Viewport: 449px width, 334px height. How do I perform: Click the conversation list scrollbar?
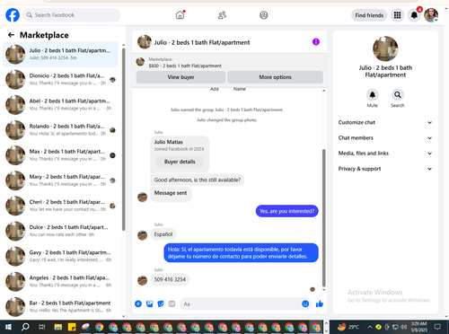123,139
